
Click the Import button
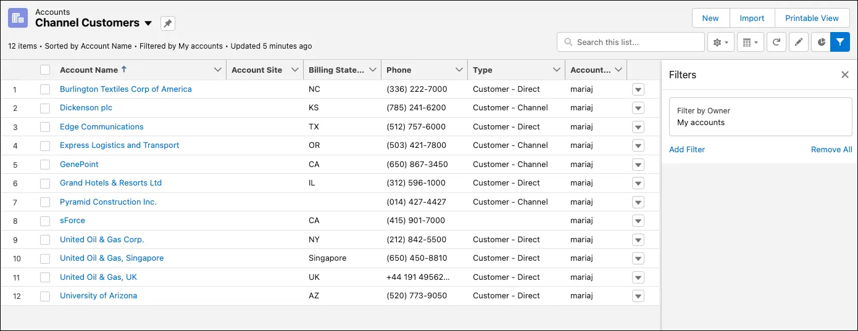tap(752, 18)
